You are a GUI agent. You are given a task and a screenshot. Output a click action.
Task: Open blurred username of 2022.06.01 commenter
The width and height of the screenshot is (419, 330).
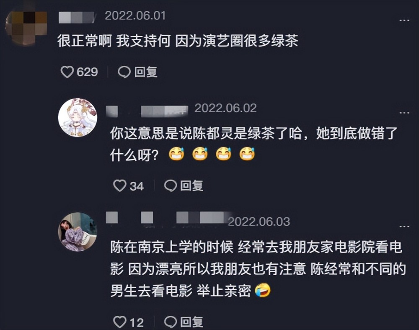click(77, 17)
